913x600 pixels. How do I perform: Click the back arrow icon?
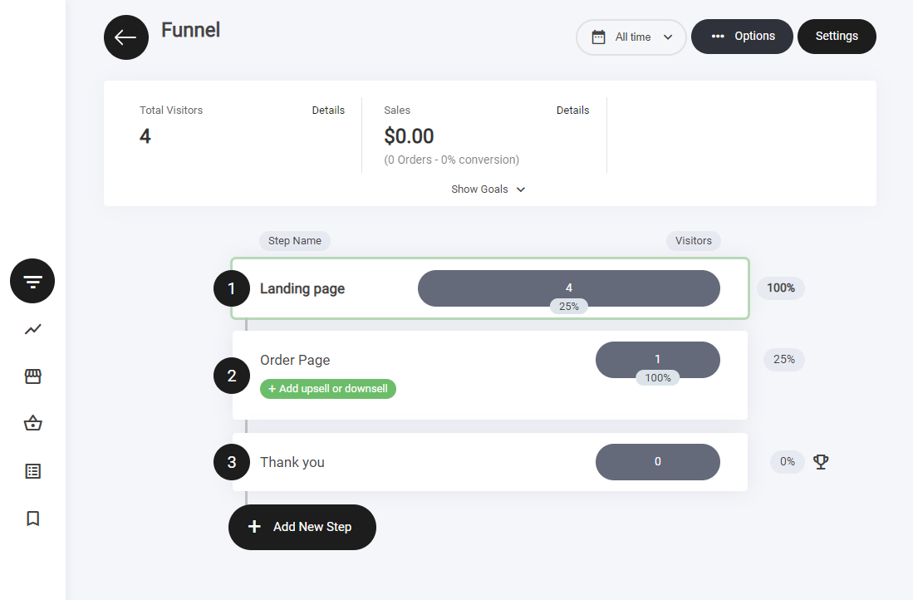click(x=126, y=37)
